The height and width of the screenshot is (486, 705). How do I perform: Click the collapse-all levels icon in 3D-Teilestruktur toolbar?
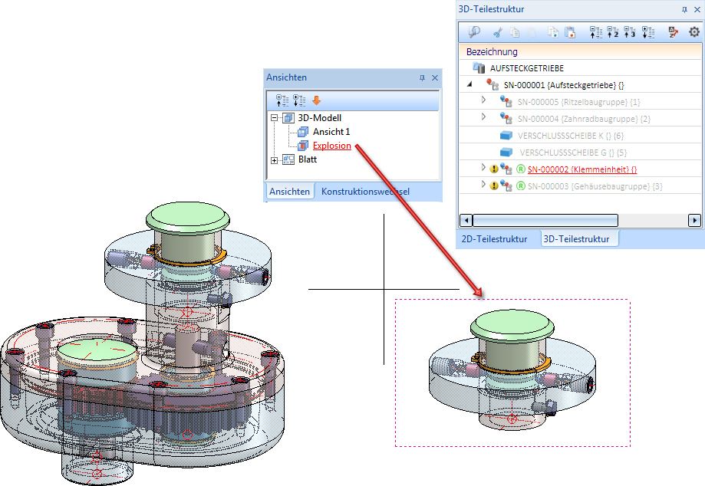(x=595, y=32)
